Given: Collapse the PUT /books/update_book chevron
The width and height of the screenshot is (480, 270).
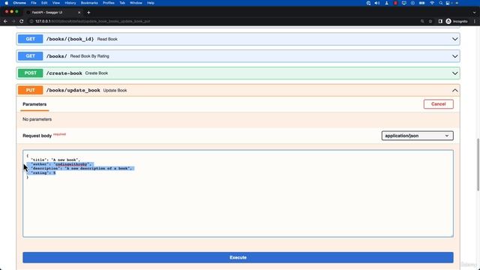Looking at the screenshot, I should click(455, 90).
